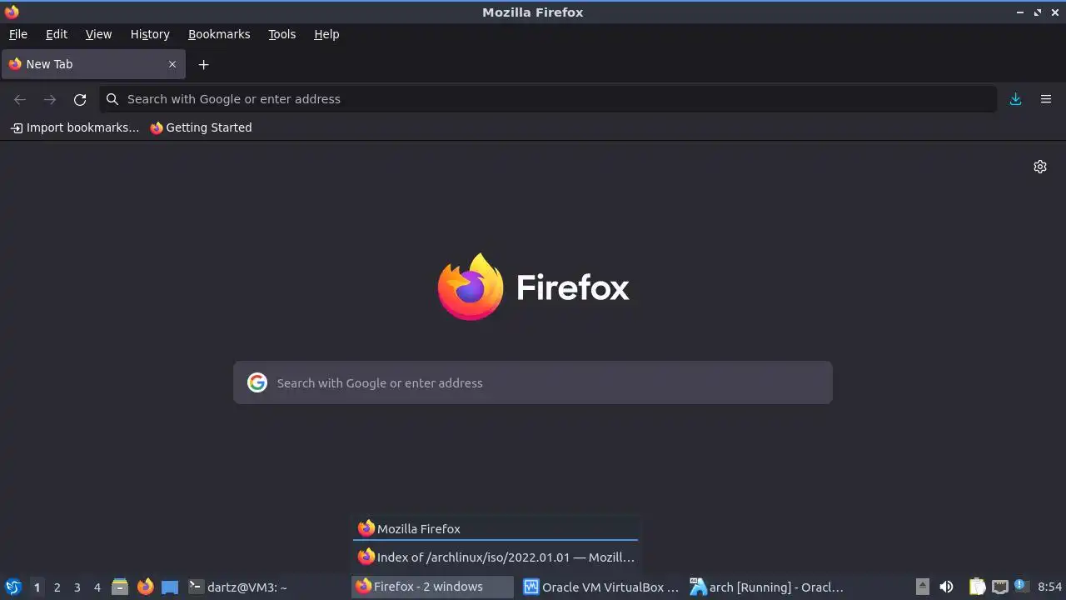Go back one page
1066x600 pixels.
coord(20,99)
